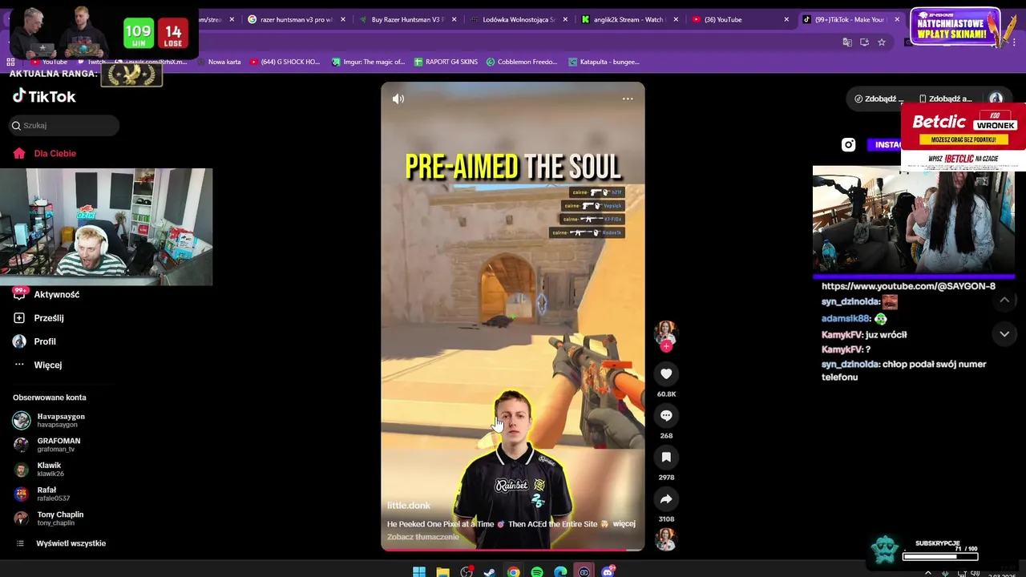The width and height of the screenshot is (1026, 577).
Task: Focus the 'Szukaj' search field
Action: (x=64, y=125)
